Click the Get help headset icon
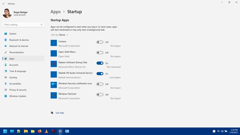 click(x=52, y=113)
